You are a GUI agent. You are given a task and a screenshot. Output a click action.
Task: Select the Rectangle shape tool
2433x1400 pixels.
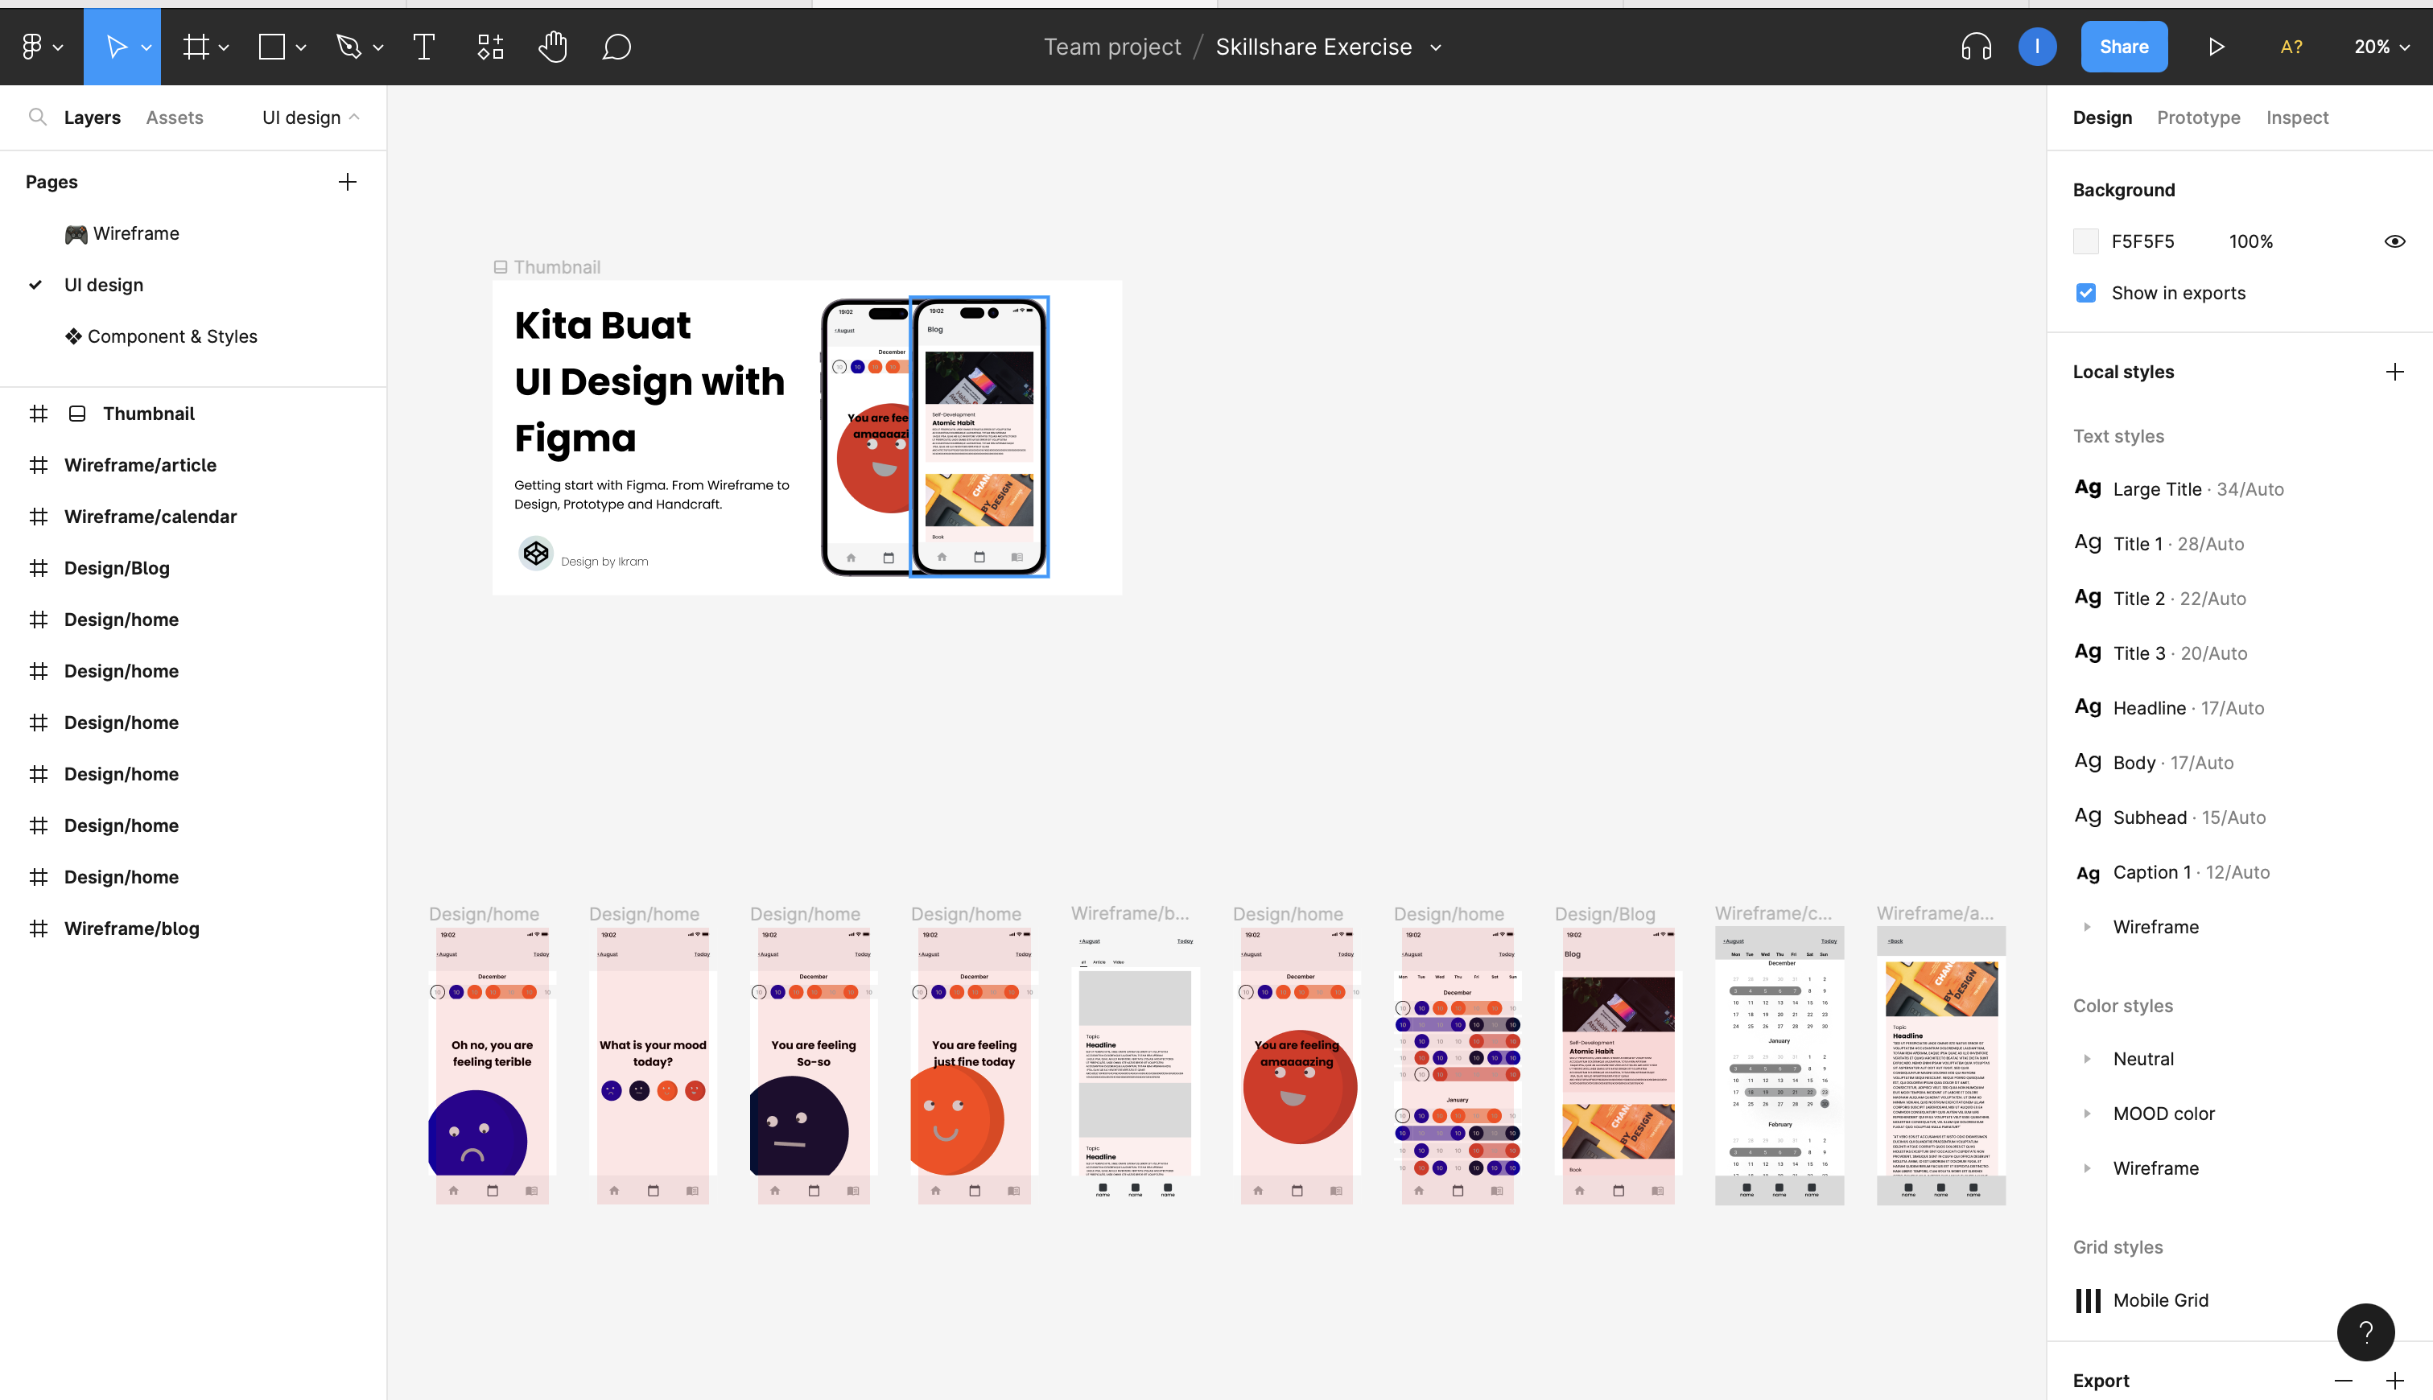click(272, 46)
